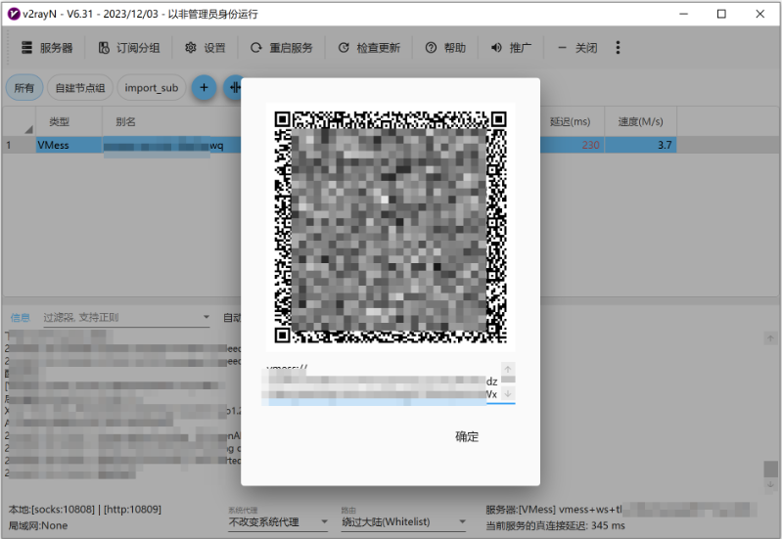Click the update icon beside 检查更新

344,48
